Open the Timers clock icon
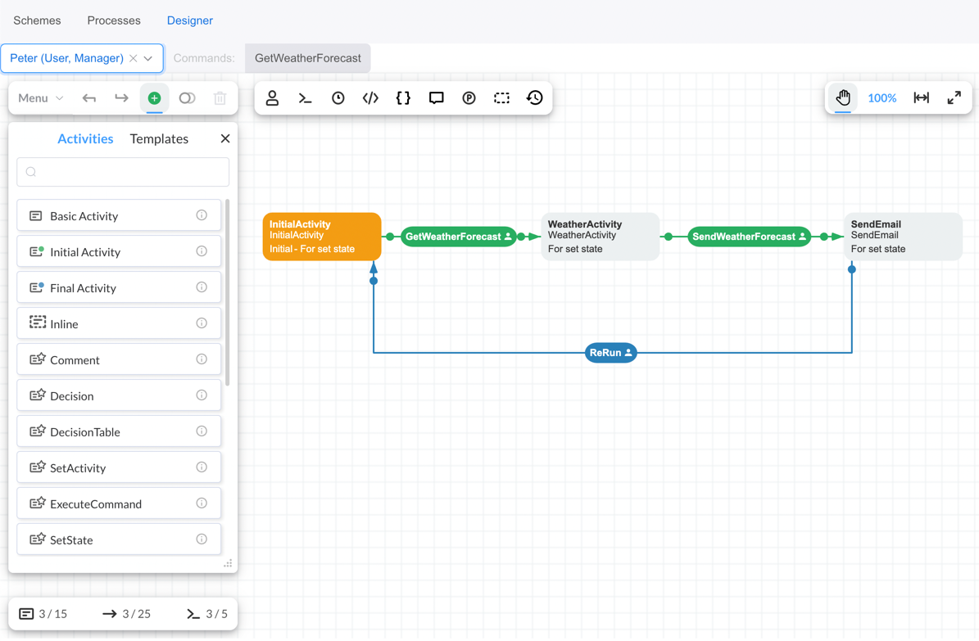The width and height of the screenshot is (979, 641). click(338, 98)
